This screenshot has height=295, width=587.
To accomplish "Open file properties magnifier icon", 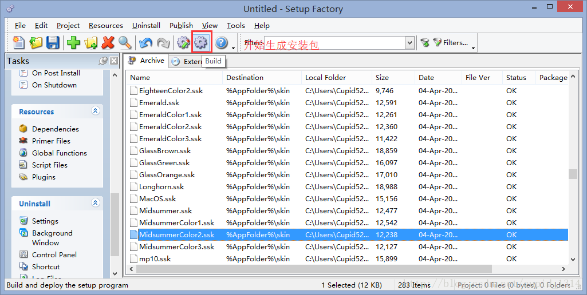I will [x=125, y=43].
